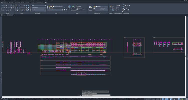Click Attribute bearbeiten button

pyautogui.click(x=81, y=10)
